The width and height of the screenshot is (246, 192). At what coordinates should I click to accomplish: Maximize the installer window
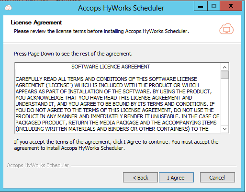(214, 6)
